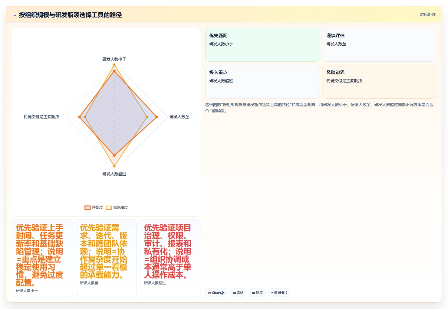Viewport: 448px width, 309px height.
Task: Select the yellow card about 需求、迭代、版本
Action: coord(106,258)
